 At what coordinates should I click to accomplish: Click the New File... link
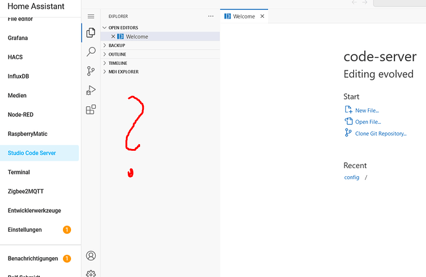pos(367,111)
